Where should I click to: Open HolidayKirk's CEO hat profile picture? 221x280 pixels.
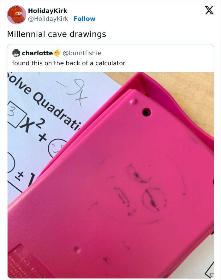click(16, 15)
